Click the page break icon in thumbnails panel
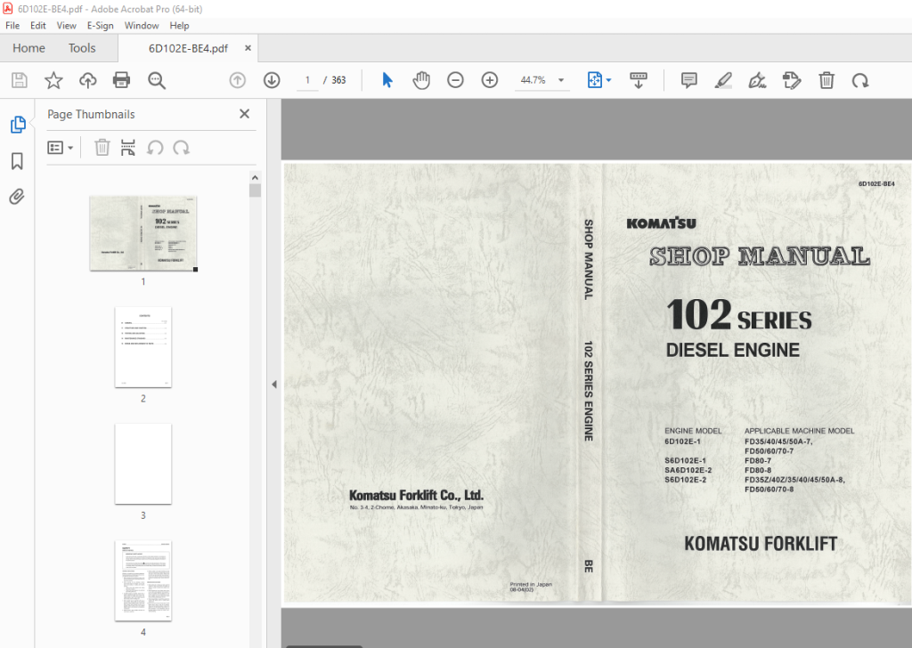The width and height of the screenshot is (912, 648). (128, 148)
